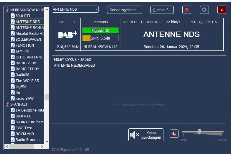Click the antenna icon of S-ANHALT ensemble

tap(7, 104)
